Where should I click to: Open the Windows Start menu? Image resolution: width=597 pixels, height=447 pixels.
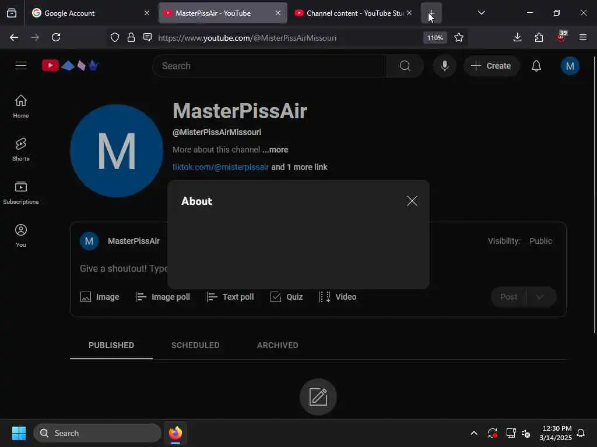[19, 433]
